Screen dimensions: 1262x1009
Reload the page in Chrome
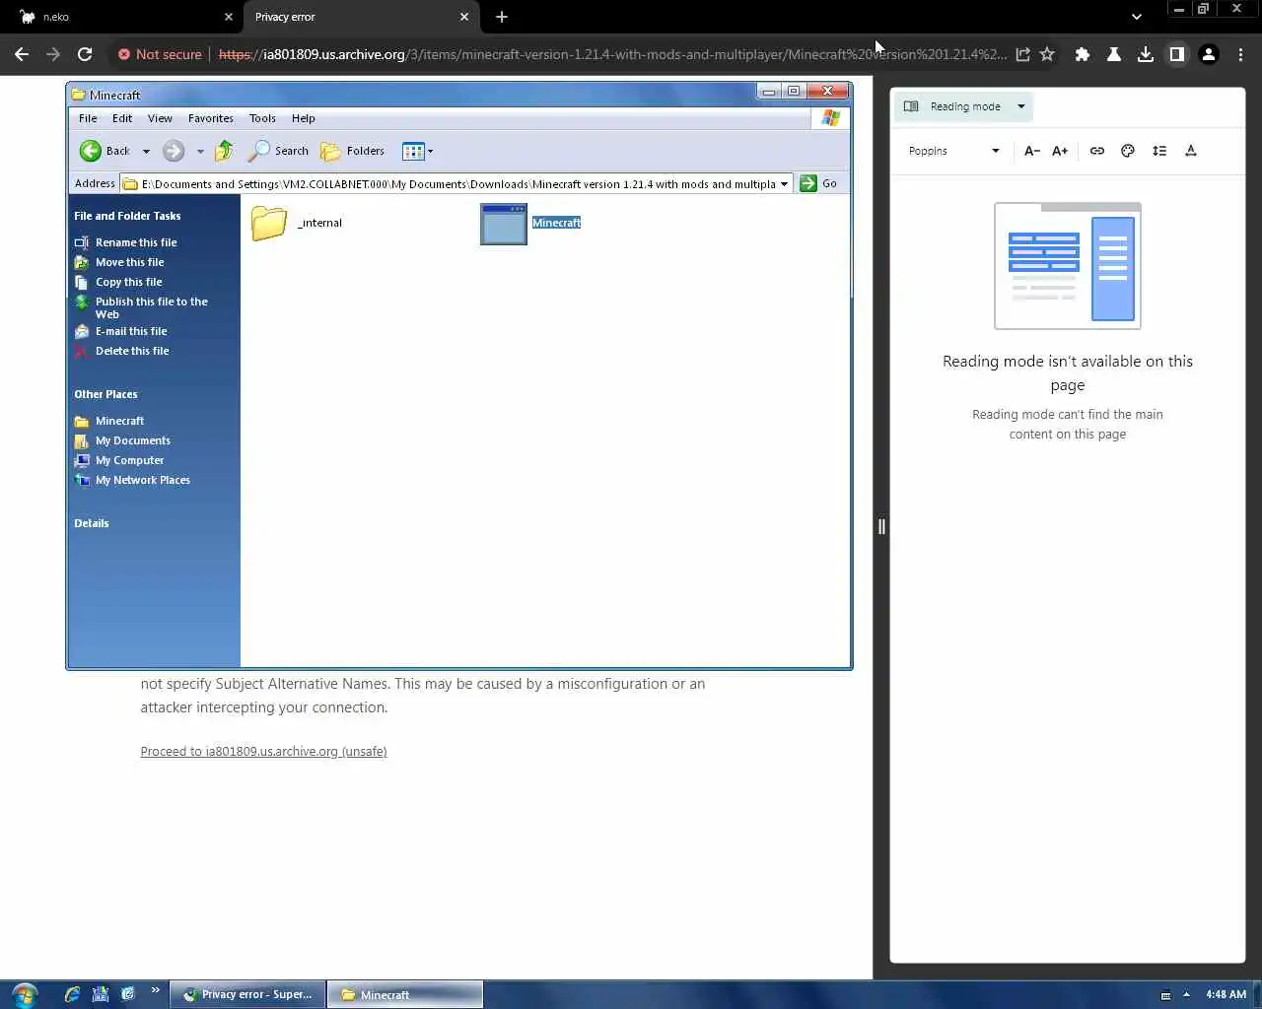click(85, 54)
